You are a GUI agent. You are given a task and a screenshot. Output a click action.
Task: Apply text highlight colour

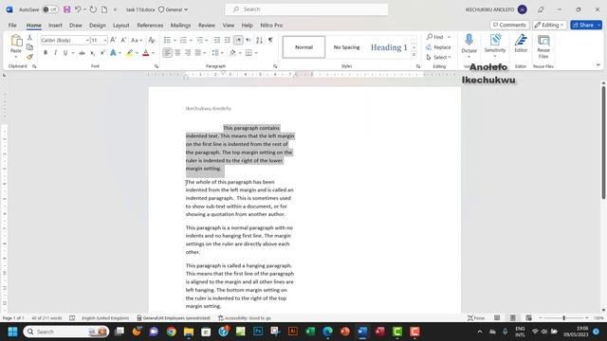[x=129, y=53]
